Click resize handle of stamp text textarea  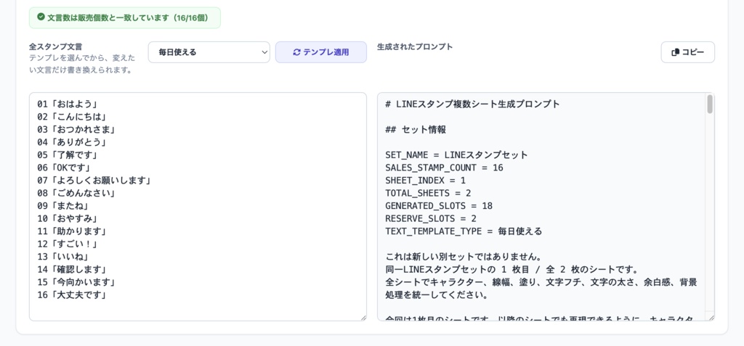[363, 318]
